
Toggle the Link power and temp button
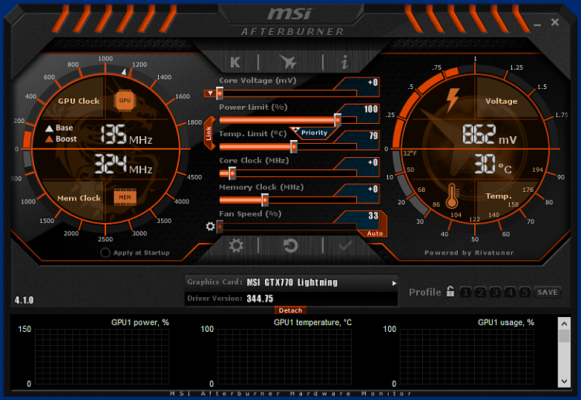209,133
